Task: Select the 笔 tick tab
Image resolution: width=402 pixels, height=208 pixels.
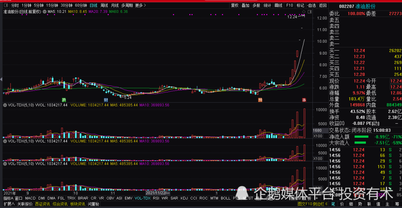Action: (333, 204)
